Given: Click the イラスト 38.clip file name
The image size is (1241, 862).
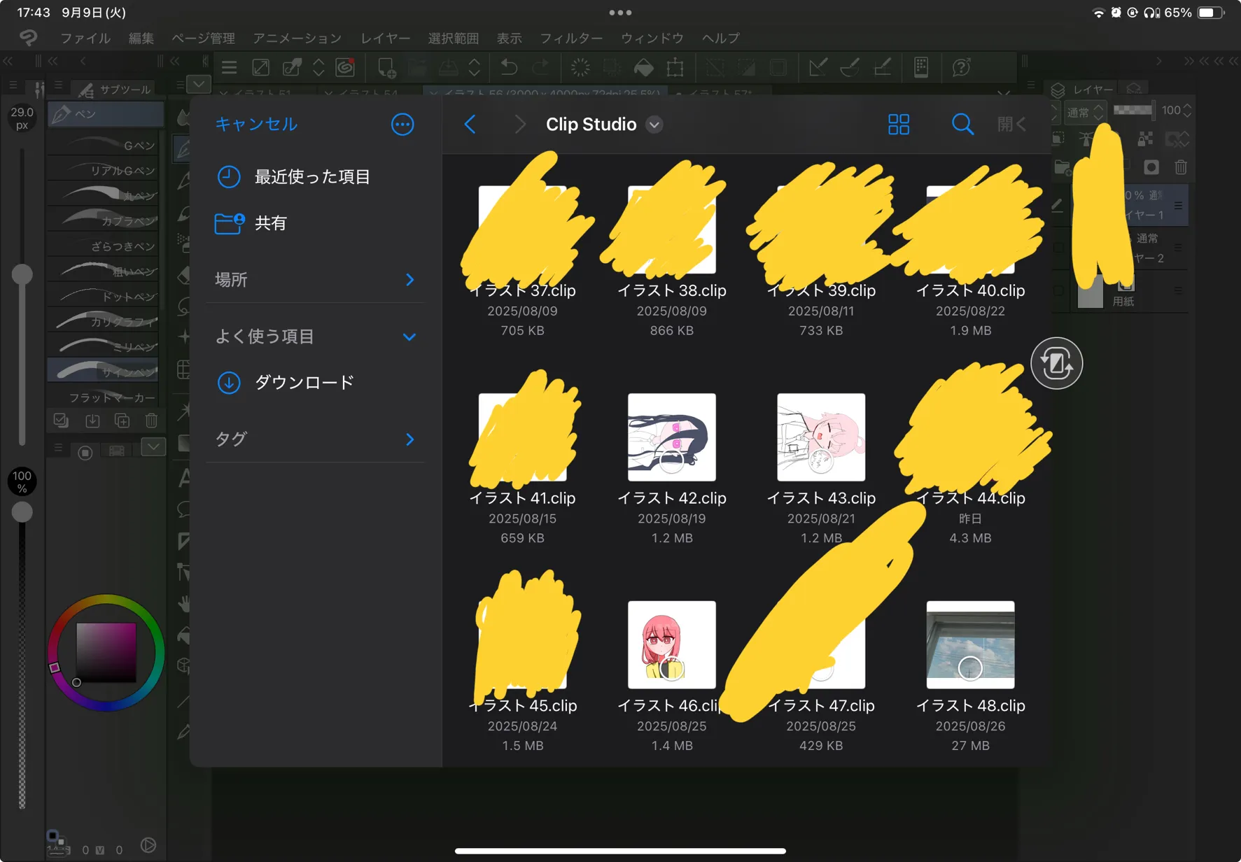Looking at the screenshot, I should coord(672,290).
